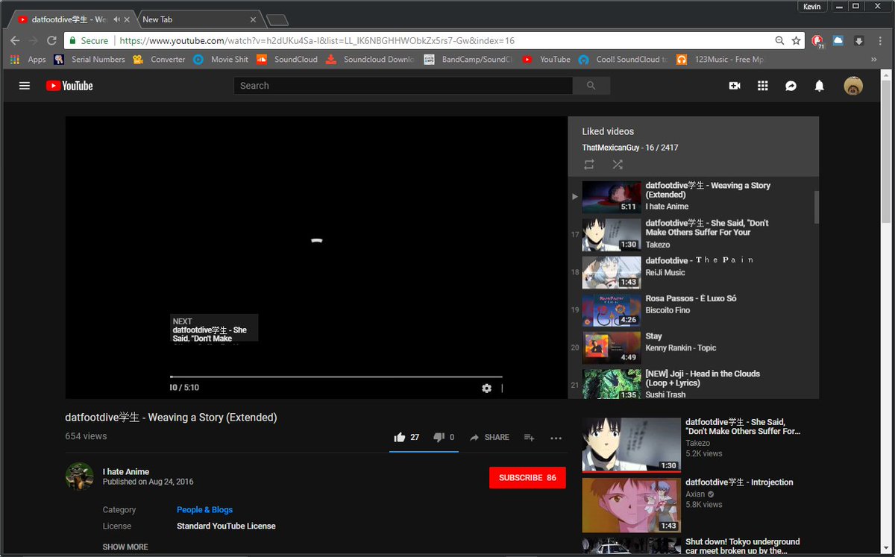This screenshot has height=557, width=895.
Task: Open the YouTube hamburger guide menu
Action: tap(25, 86)
